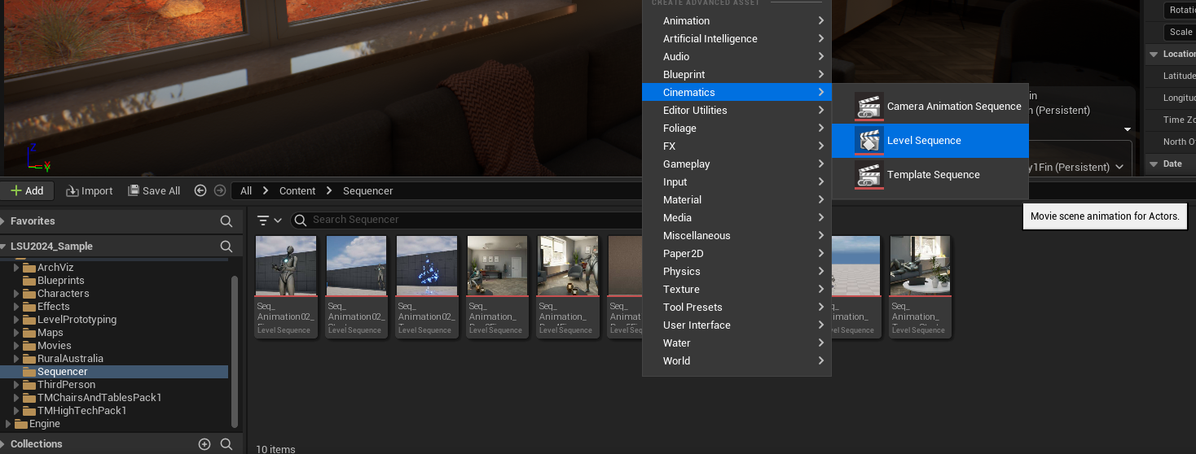Expand the Engine folder arrow
This screenshot has height=454, width=1196.
click(8, 424)
